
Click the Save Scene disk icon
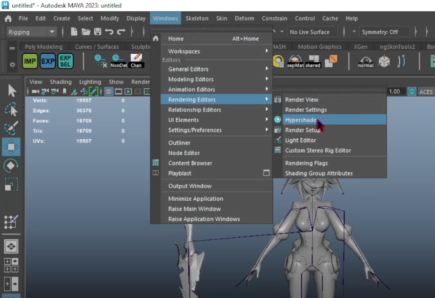pyautogui.click(x=97, y=32)
